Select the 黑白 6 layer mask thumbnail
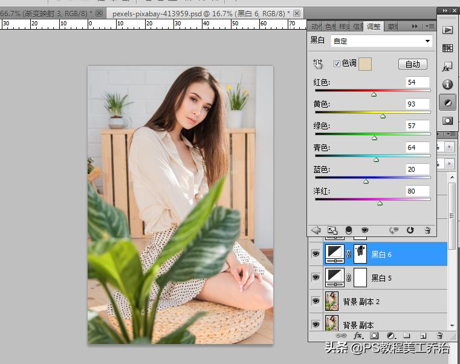Image resolution: width=460 pixels, height=364 pixels. point(360,254)
